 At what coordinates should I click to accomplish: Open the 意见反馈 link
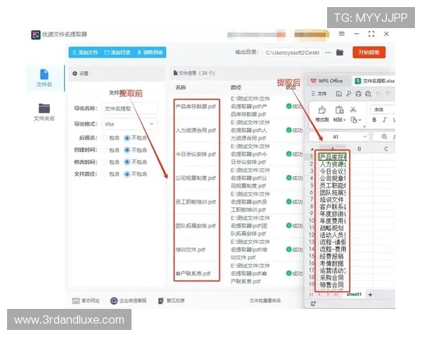[x=172, y=300]
